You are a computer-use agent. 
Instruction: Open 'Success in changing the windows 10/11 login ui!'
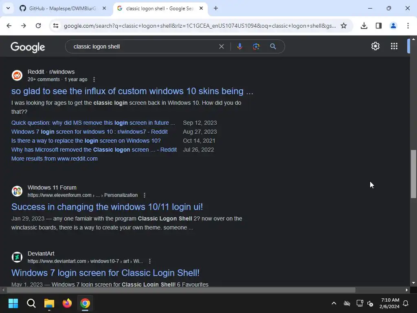tap(107, 207)
